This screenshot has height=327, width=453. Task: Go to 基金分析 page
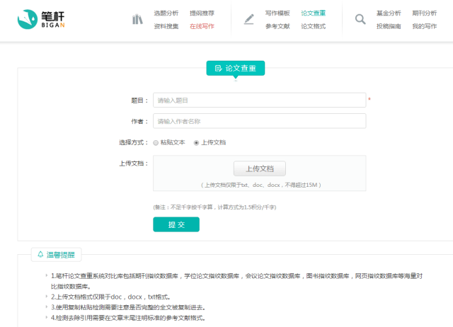point(389,13)
